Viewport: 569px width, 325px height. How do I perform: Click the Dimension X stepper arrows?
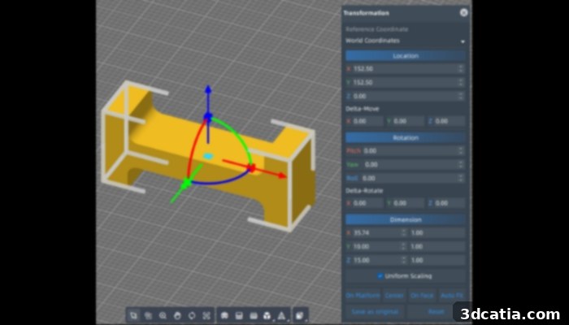point(404,233)
